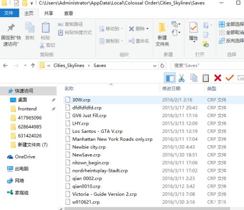
Task: Click the Edit file icon in Open group
Action: tap(206, 35)
